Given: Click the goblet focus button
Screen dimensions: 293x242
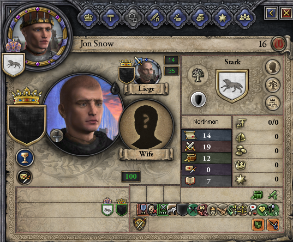Looking at the screenshot, I should tap(25, 158).
